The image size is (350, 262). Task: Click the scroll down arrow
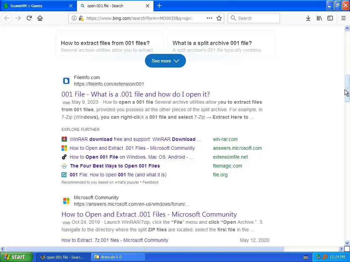tap(347, 243)
